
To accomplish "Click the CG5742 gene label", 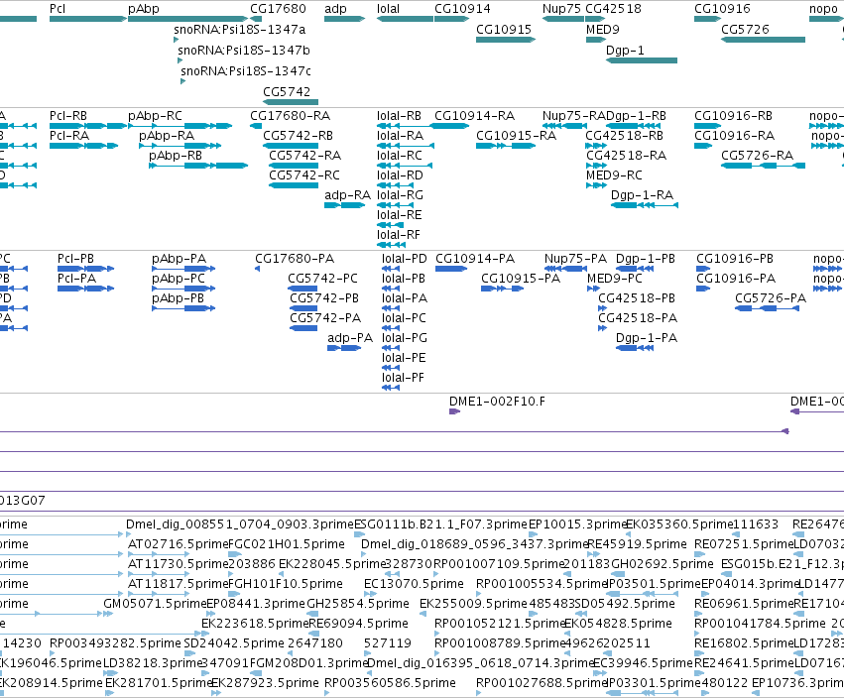I will tap(287, 91).
